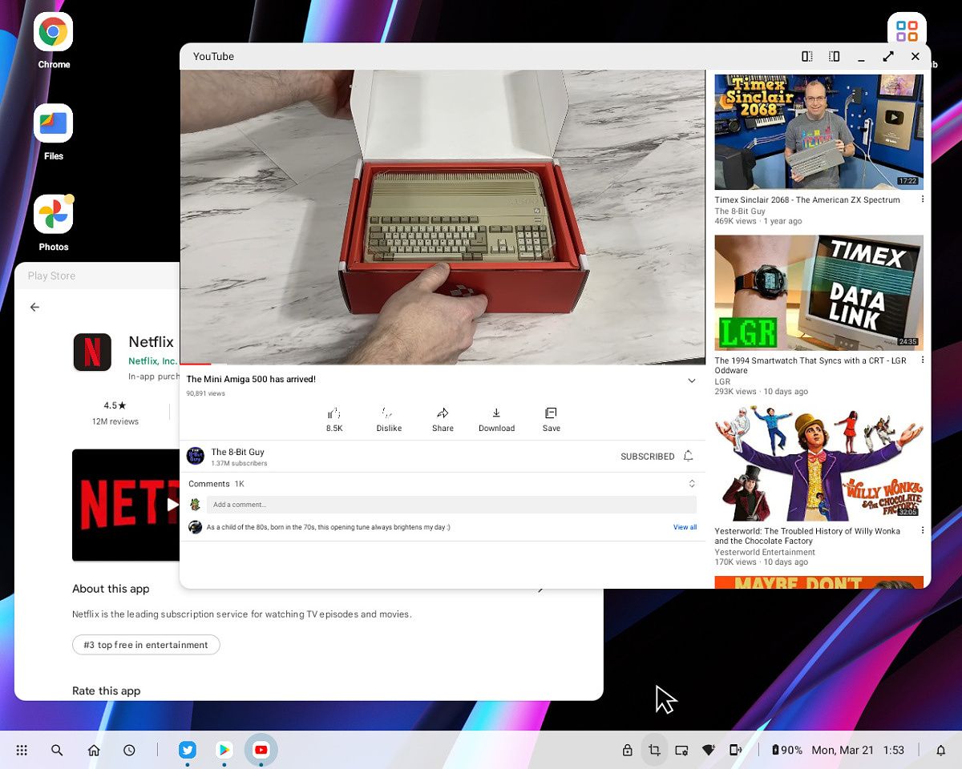Open Play Store from the taskbar
This screenshot has width=962, height=769.
pyautogui.click(x=224, y=750)
